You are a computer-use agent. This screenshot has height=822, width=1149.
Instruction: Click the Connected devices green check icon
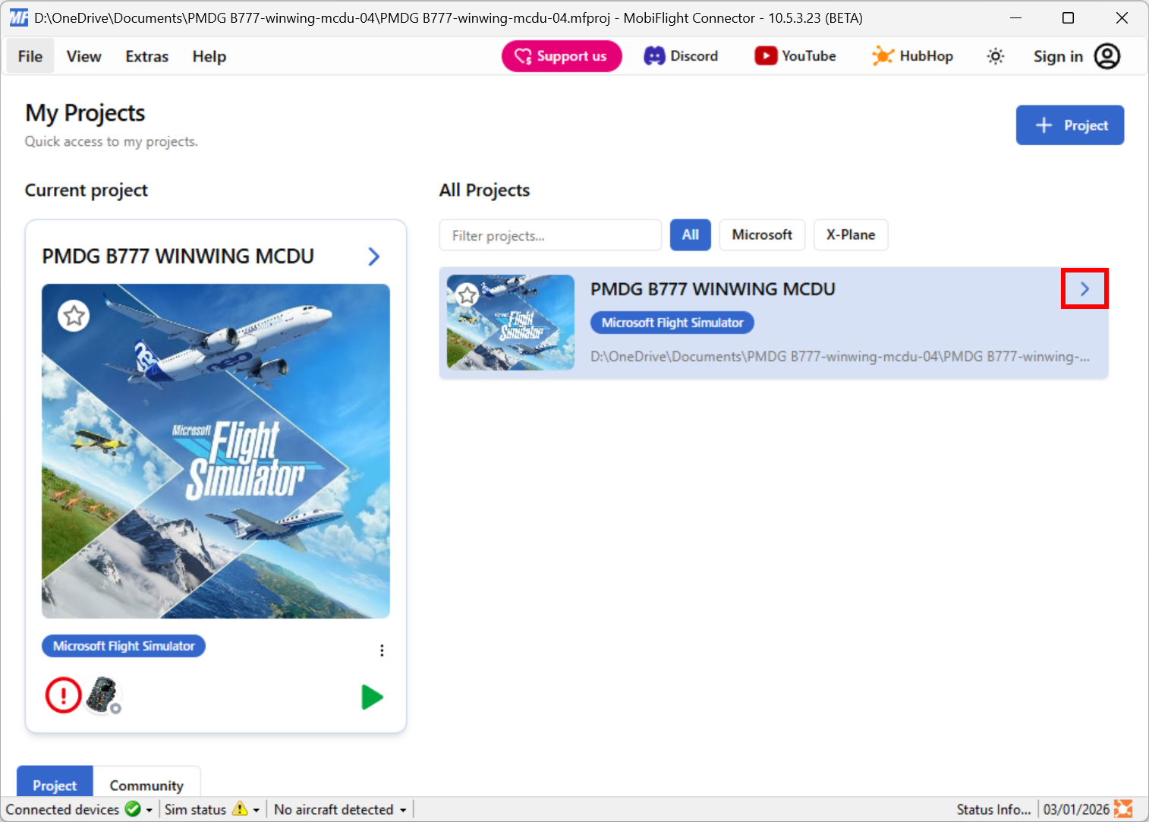coord(131,809)
